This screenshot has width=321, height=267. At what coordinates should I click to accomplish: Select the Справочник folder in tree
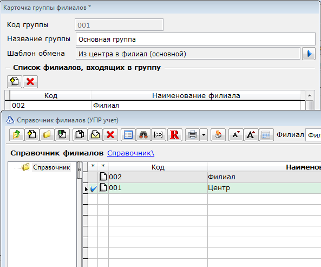tap(51, 167)
